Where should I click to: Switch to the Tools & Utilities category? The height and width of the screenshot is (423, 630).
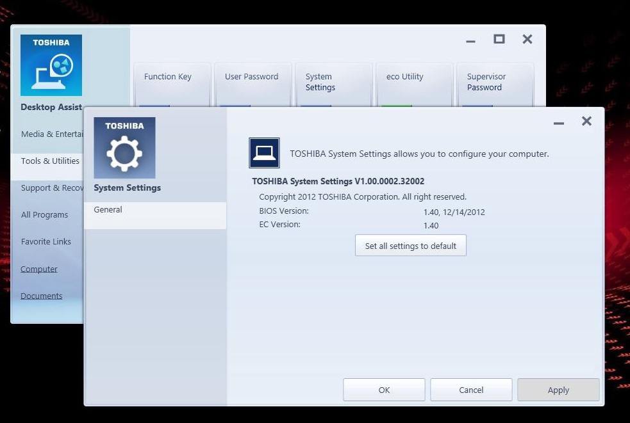(x=50, y=161)
